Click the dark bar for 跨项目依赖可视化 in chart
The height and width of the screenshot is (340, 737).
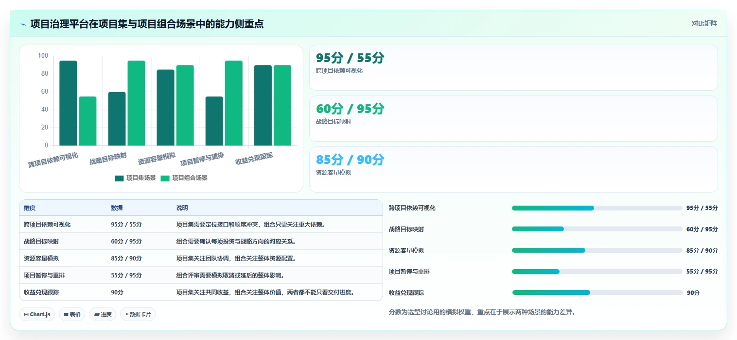tap(68, 103)
